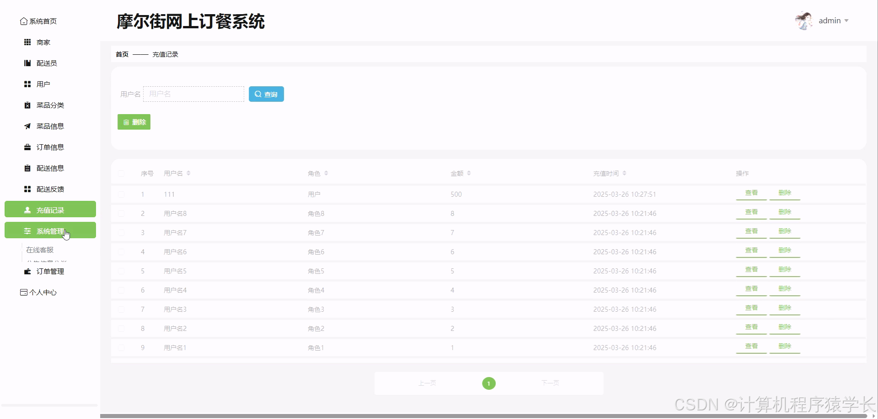Click the 角色8 cell
878x419 pixels.
tap(316, 214)
